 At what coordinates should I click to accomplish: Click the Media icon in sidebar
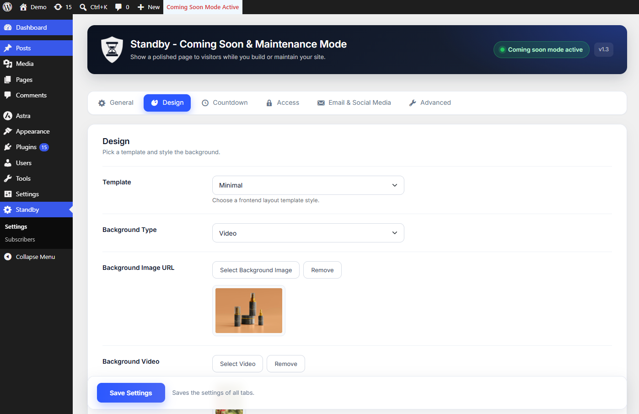(8, 64)
